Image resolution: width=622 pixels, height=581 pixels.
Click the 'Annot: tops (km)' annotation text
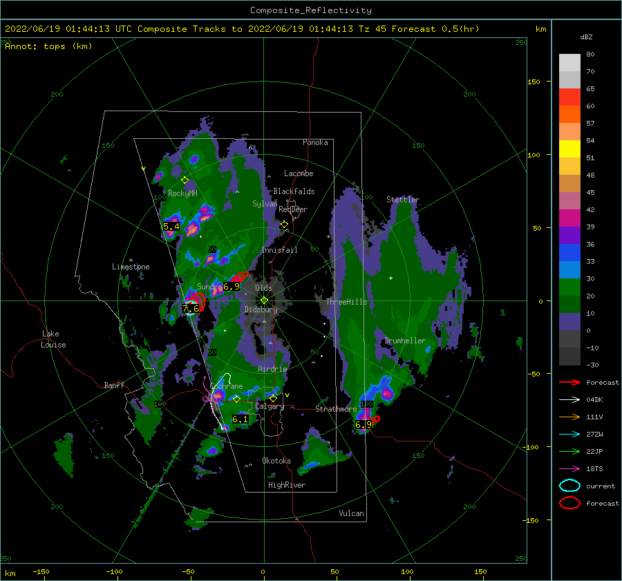click(x=48, y=46)
